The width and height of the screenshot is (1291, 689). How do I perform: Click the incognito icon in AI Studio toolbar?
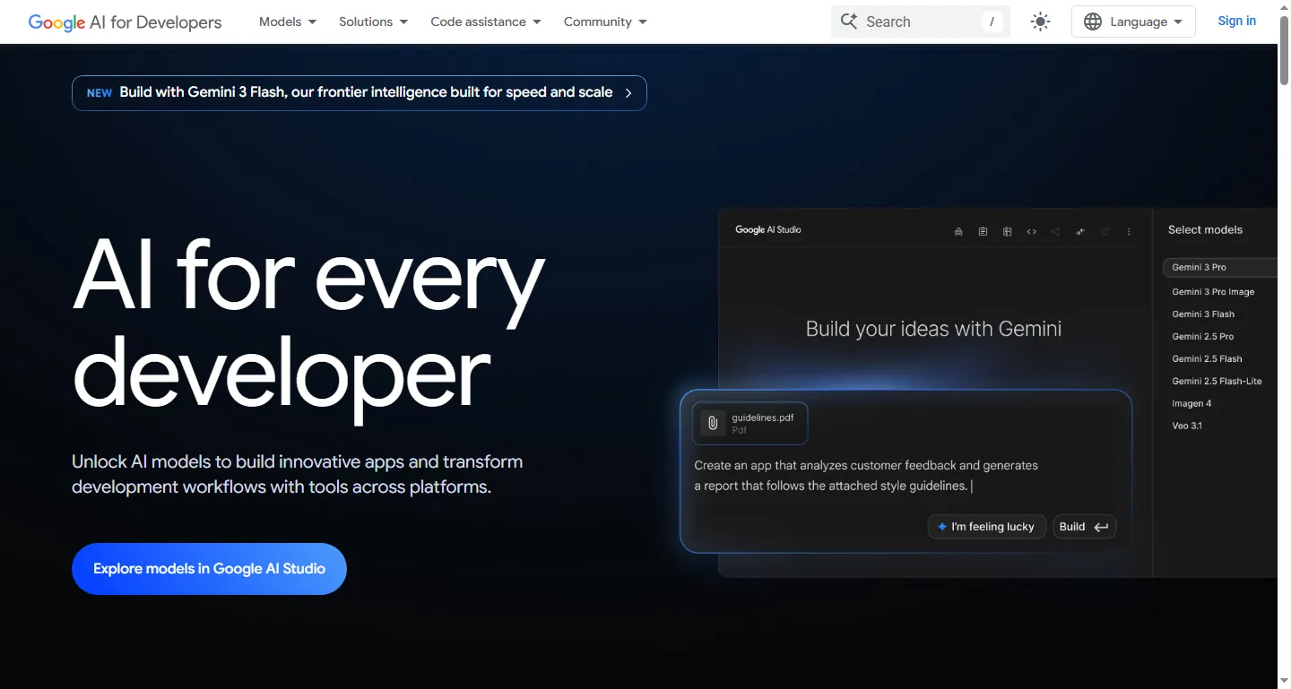pos(958,231)
